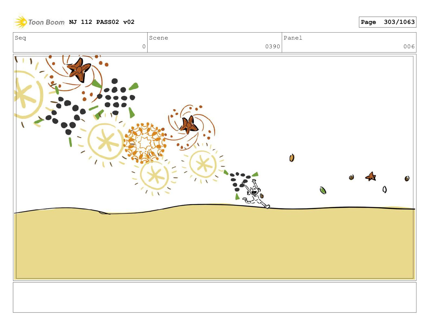Click the 'Scene' label

159,38
